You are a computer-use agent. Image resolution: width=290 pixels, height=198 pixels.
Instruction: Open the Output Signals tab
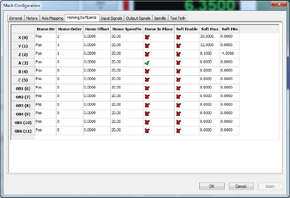(138, 18)
